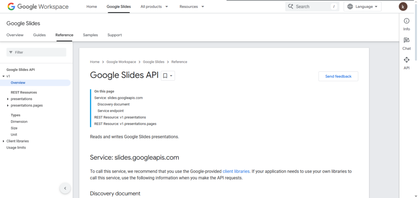Open the Info side panel icon
The width and height of the screenshot is (418, 198).
[407, 21]
